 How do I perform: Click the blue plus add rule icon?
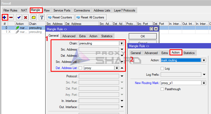[5, 17]
